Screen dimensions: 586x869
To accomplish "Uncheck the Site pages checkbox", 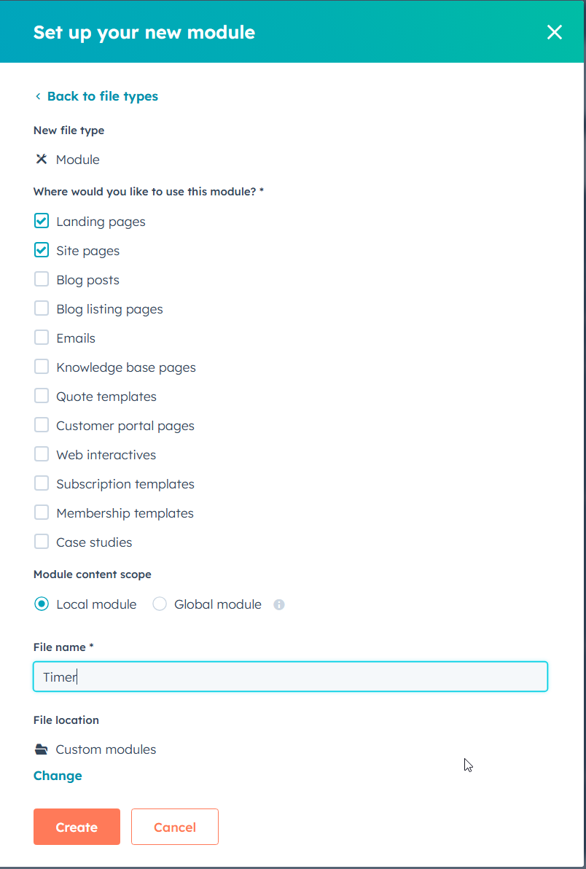I will (x=42, y=251).
